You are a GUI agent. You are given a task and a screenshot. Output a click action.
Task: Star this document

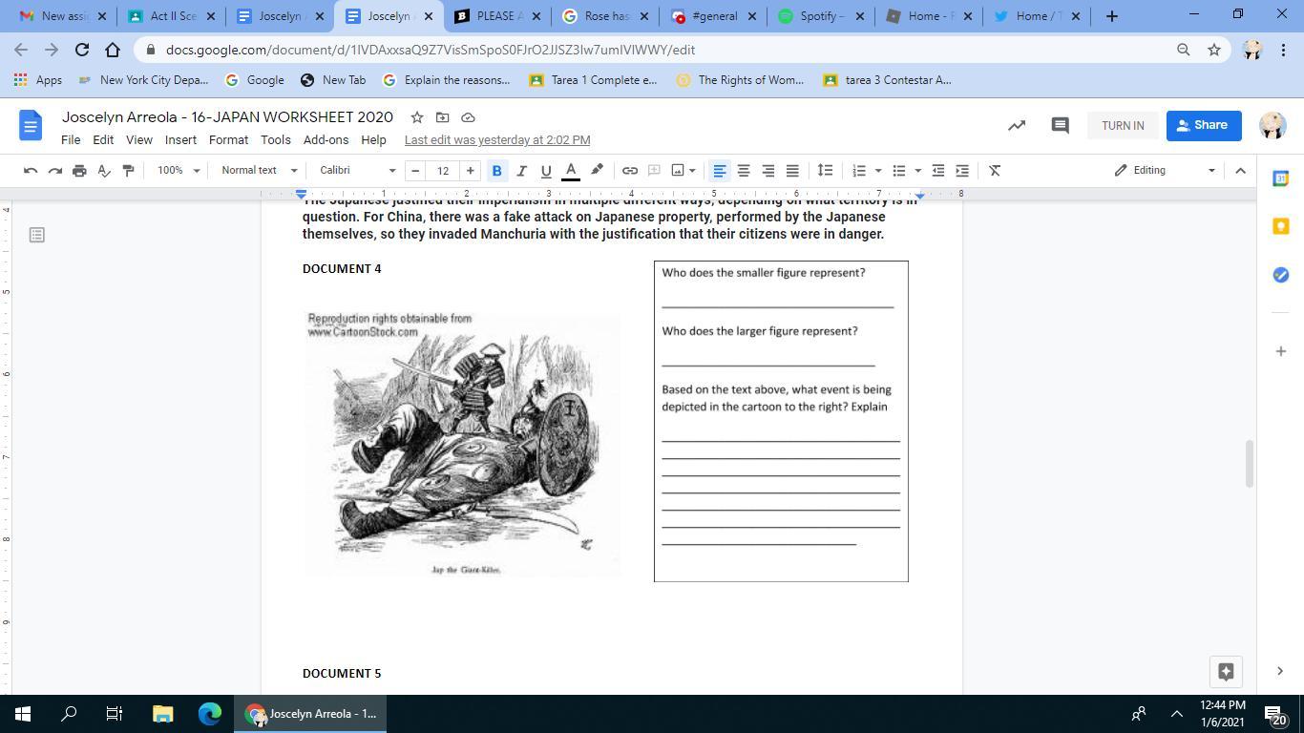pos(417,117)
